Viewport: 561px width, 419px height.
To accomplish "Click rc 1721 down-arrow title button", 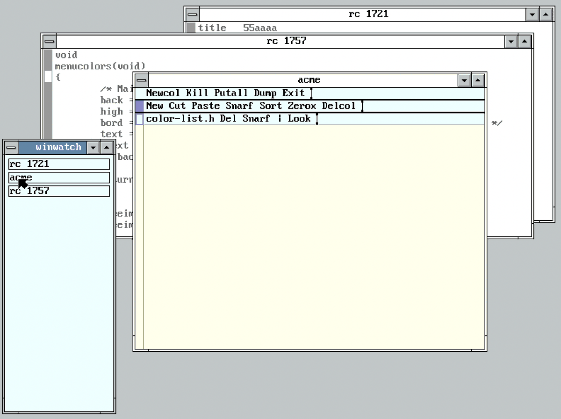I will click(532, 14).
